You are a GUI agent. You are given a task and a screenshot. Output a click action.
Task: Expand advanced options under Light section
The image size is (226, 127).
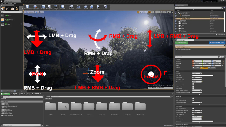point(199,95)
